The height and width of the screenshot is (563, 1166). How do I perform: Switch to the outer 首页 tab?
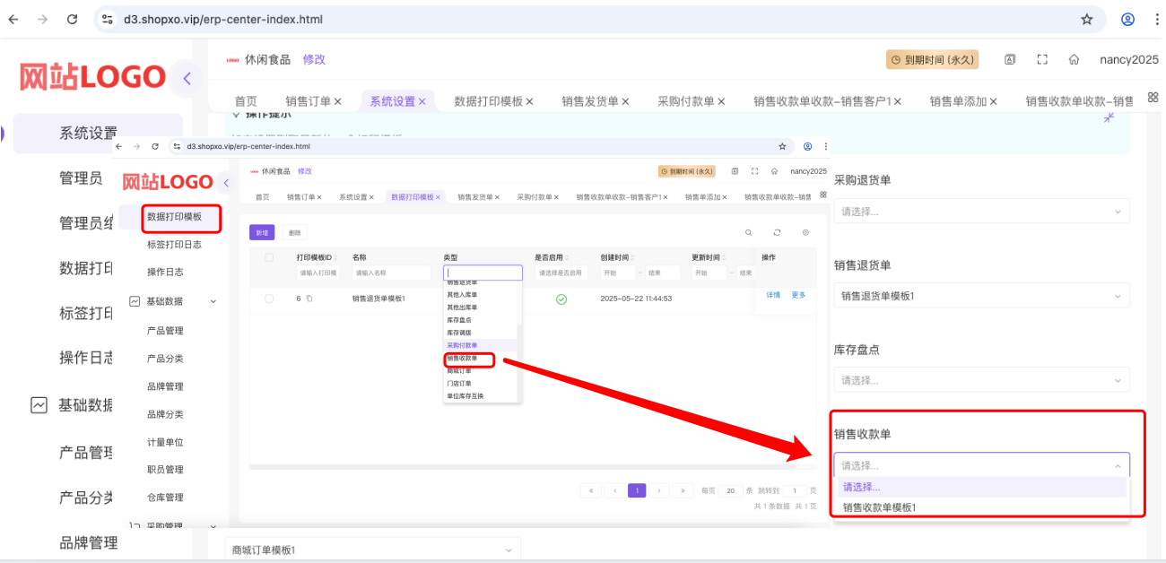click(246, 101)
